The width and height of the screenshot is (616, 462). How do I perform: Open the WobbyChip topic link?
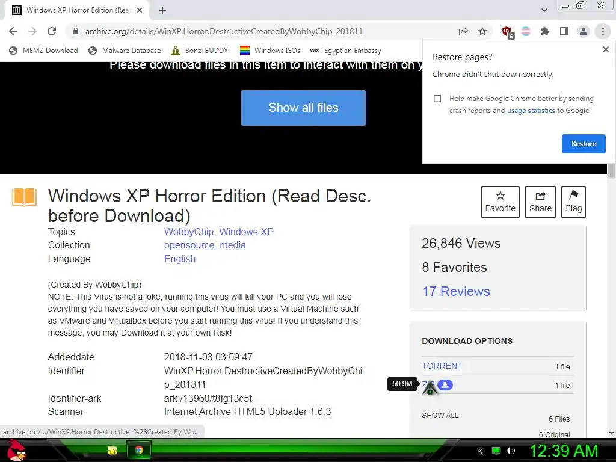(x=188, y=232)
